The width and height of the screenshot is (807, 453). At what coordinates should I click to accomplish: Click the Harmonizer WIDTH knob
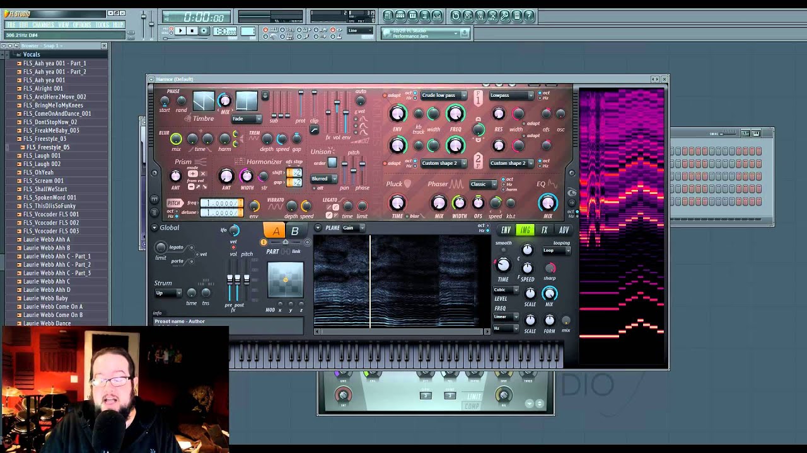click(x=247, y=177)
